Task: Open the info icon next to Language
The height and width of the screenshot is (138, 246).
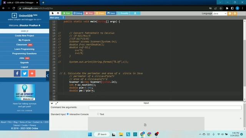Action: click(230, 13)
